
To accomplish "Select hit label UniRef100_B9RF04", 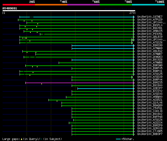I will [x=150, y=80].
